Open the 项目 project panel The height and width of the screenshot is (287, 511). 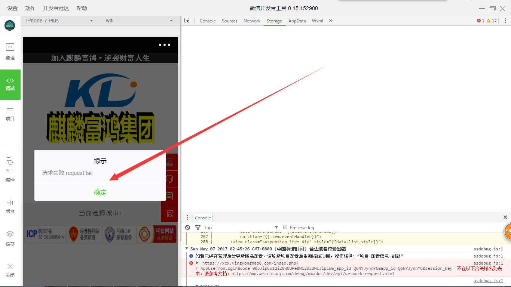click(x=10, y=114)
